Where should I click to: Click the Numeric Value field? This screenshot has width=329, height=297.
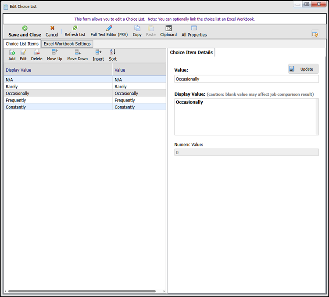[x=247, y=152]
